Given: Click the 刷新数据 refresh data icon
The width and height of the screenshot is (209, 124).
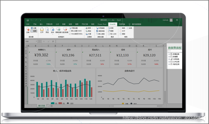Looking at the screenshot, I should tap(58, 30).
